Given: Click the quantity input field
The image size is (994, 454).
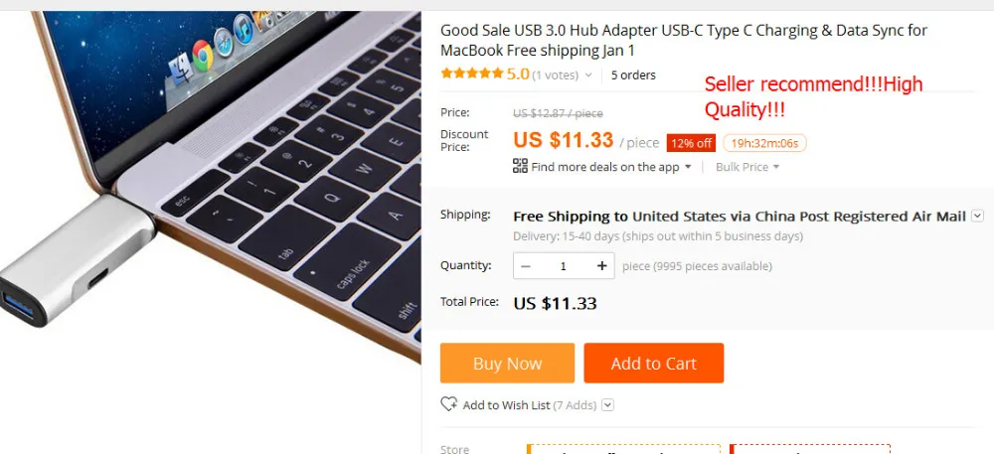Looking at the screenshot, I should [563, 266].
